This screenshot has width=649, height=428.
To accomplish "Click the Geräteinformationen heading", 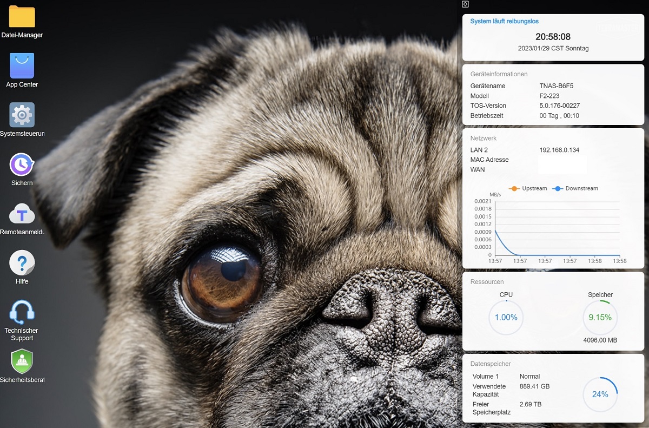I will click(x=499, y=74).
